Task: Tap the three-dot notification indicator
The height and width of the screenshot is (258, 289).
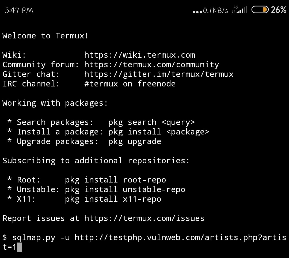Action: point(197,12)
